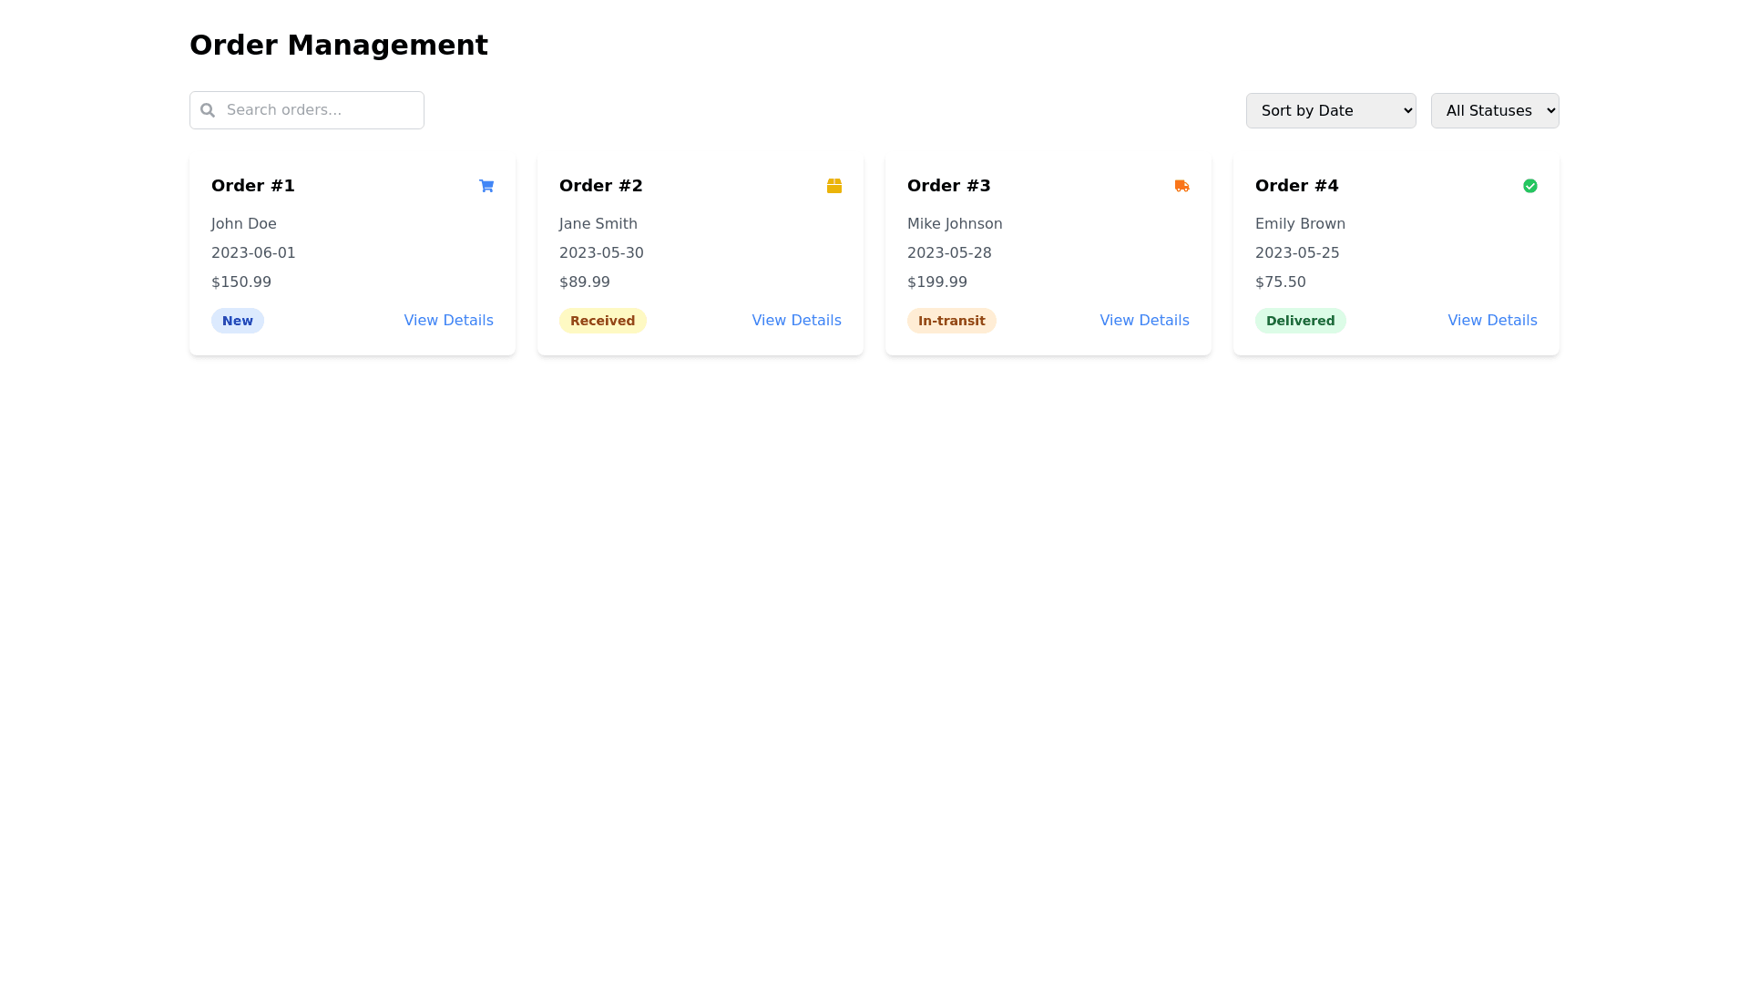Click the green Delivered status badge
Viewport: 1749px width, 984px height.
pos(1300,321)
